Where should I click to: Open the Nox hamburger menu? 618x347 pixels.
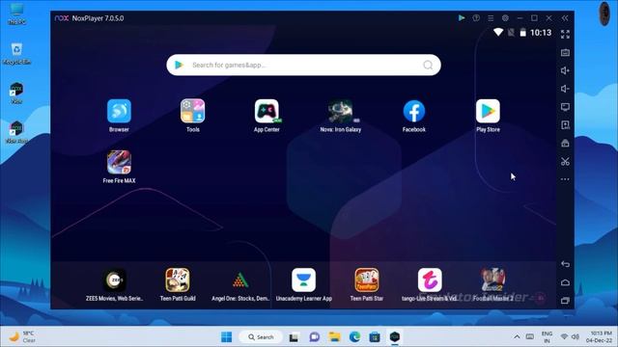491,18
